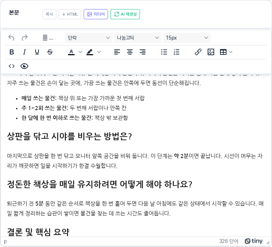Click heading 상판을 닦고 시야를 비우는 방법은?
The height and width of the screenshot is (247, 272).
pyautogui.click(x=69, y=136)
